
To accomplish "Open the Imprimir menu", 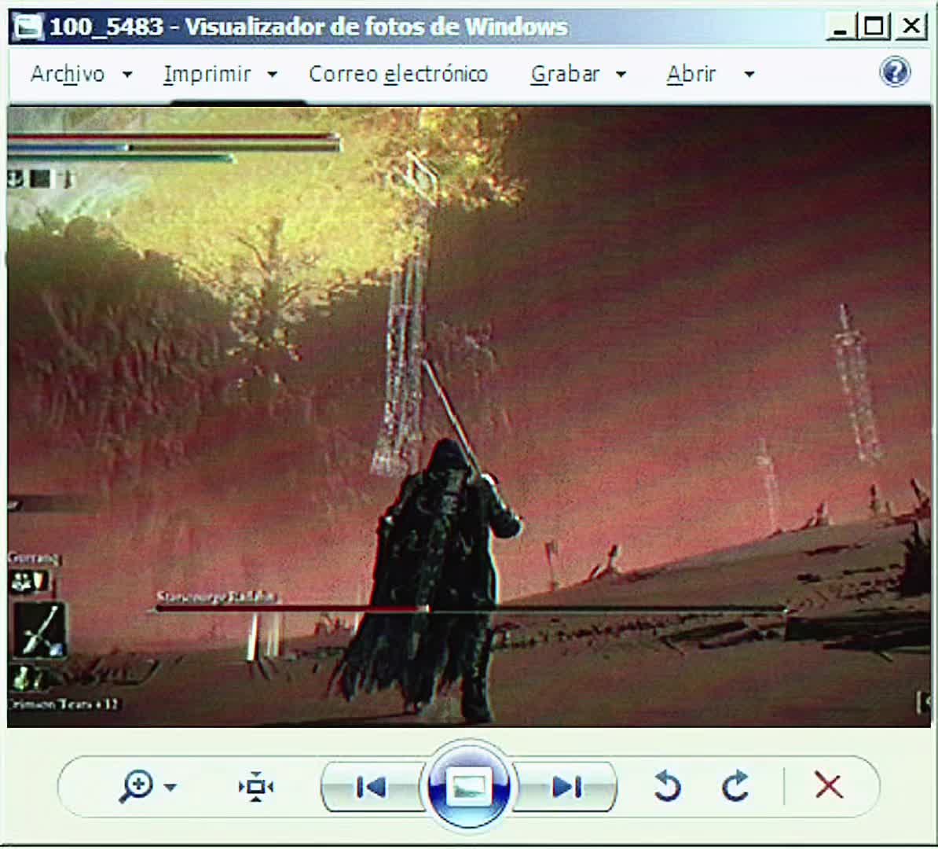I will point(207,74).
